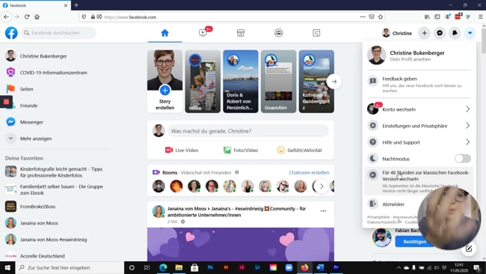Expand Konto wechseln submenu

[x=419, y=109]
